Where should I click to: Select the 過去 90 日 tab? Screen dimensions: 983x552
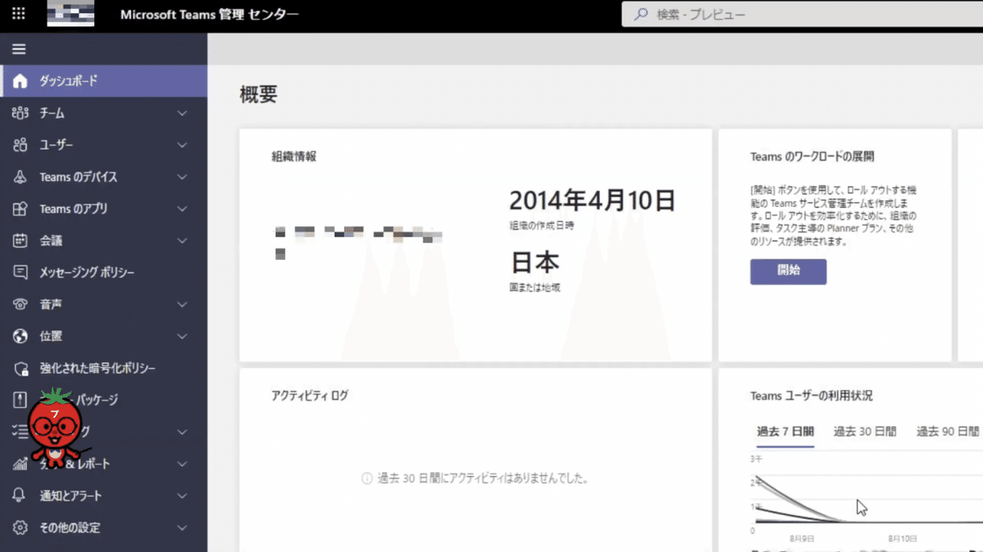coord(949,432)
